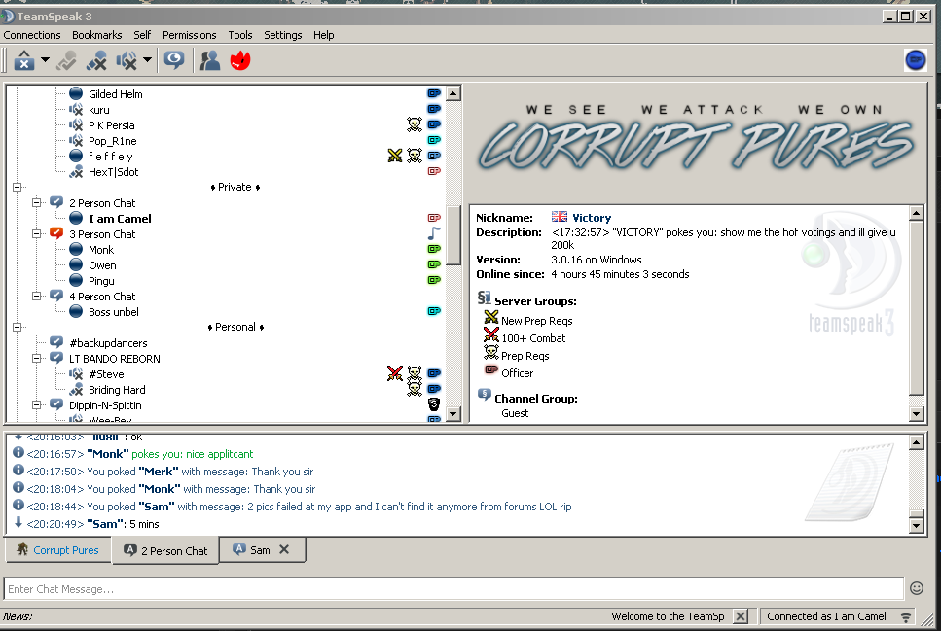Toggle microphone mute in toolbar
The image size is (941, 631).
pyautogui.click(x=96, y=60)
